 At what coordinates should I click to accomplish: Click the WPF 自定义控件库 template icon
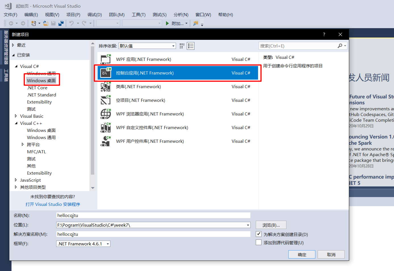click(106, 127)
